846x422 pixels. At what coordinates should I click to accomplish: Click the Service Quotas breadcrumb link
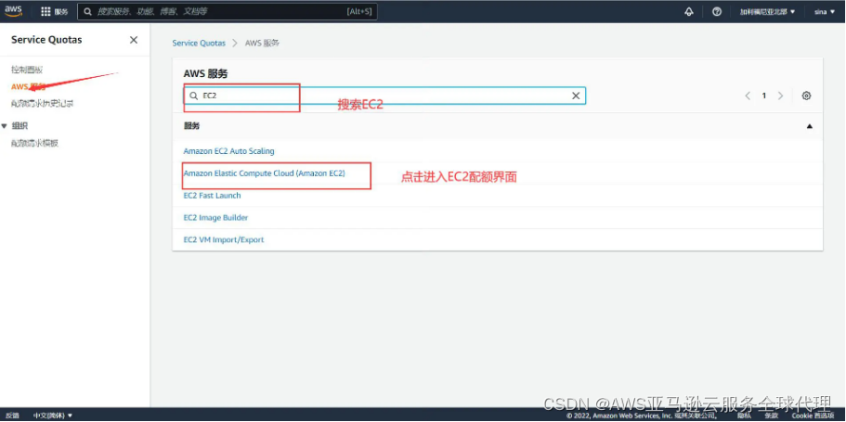[x=199, y=43]
